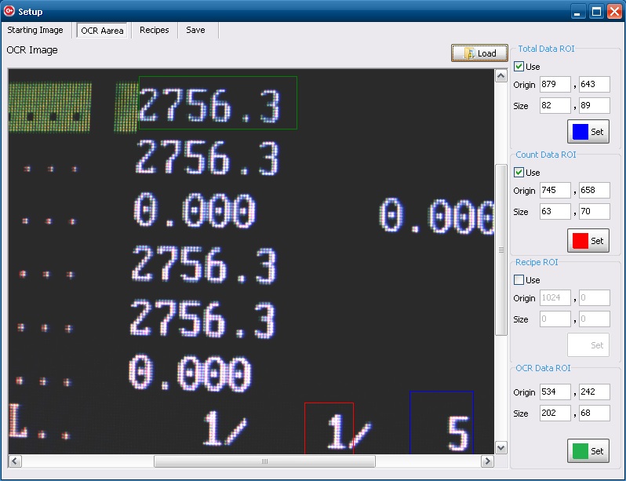The width and height of the screenshot is (626, 481).
Task: Click the horizontal scrollbar right arrow
Action: (488, 461)
